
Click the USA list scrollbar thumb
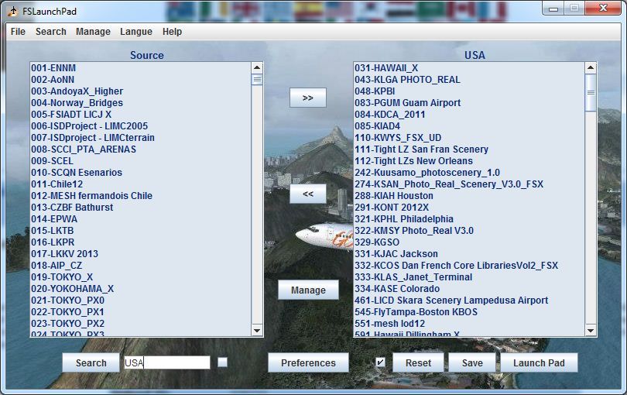click(591, 92)
